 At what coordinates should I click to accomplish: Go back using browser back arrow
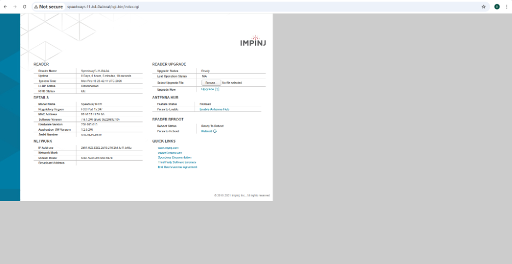(x=5, y=7)
